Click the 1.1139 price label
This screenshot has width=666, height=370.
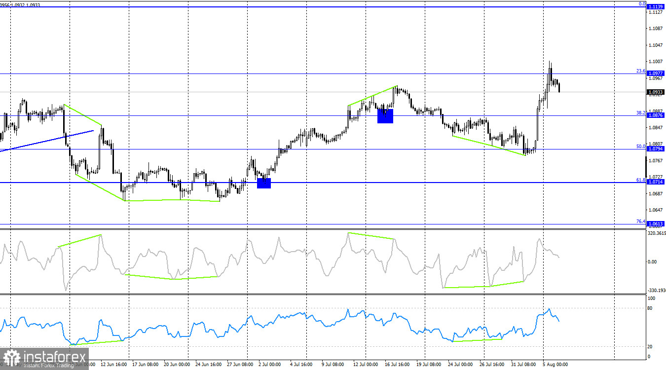(x=655, y=6)
